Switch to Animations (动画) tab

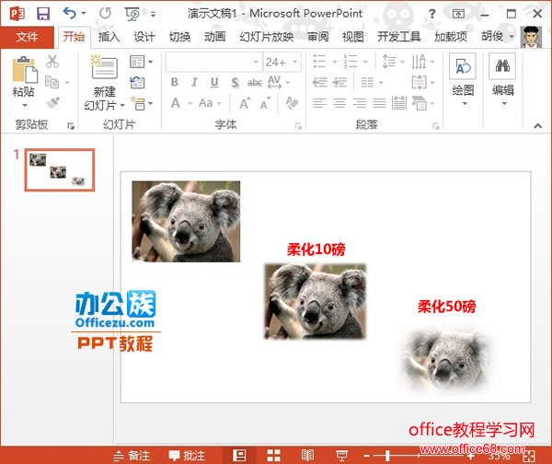(x=214, y=36)
